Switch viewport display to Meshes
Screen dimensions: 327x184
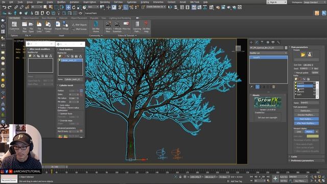309,132
